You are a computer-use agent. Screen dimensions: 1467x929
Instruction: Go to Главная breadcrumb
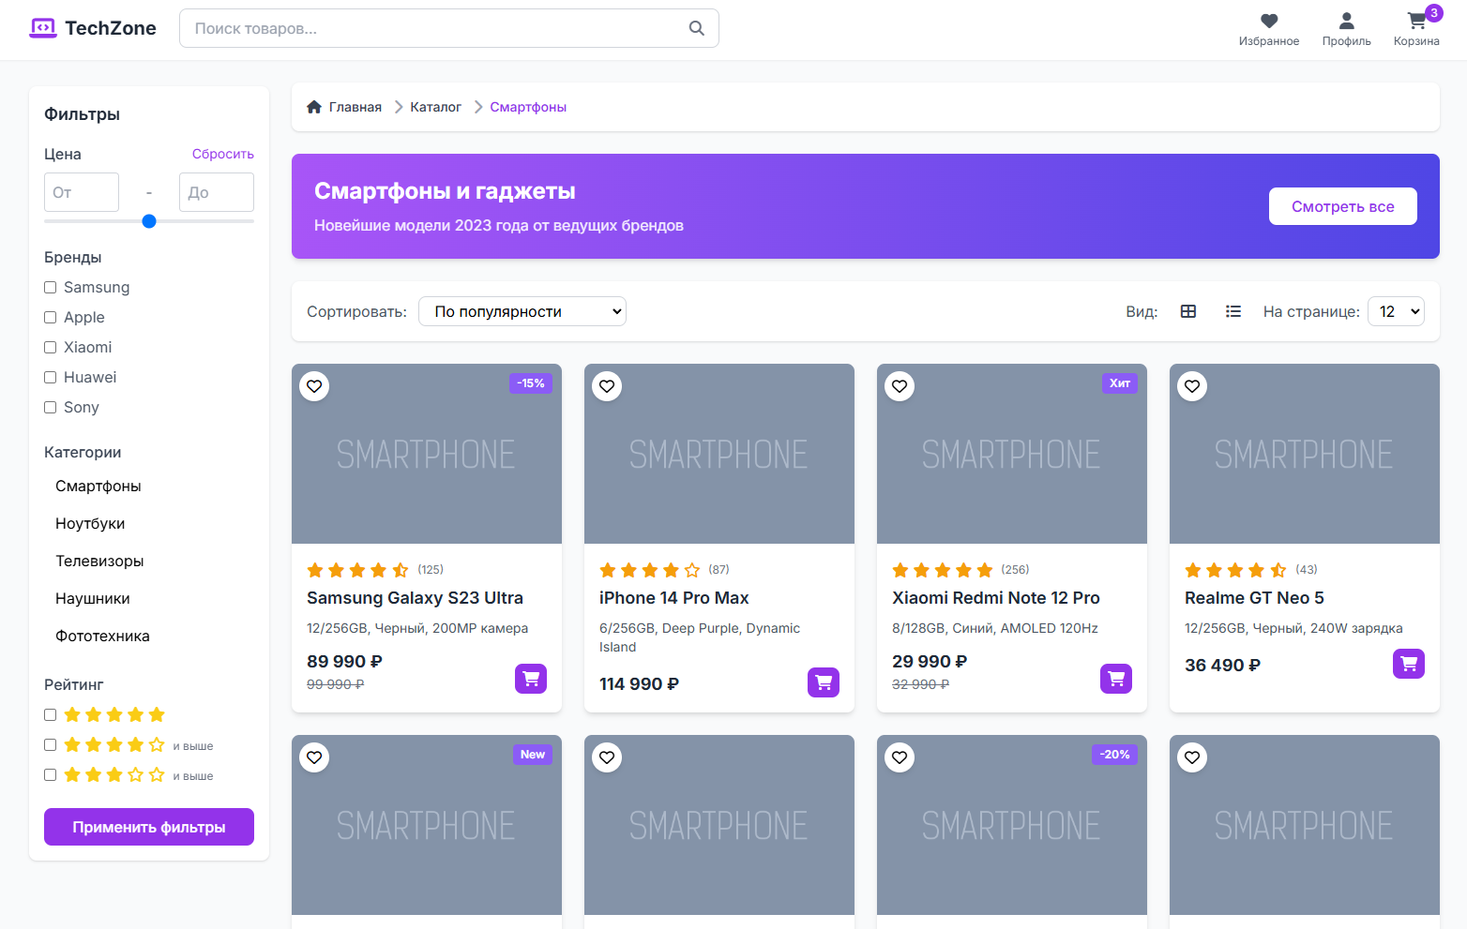pos(355,107)
